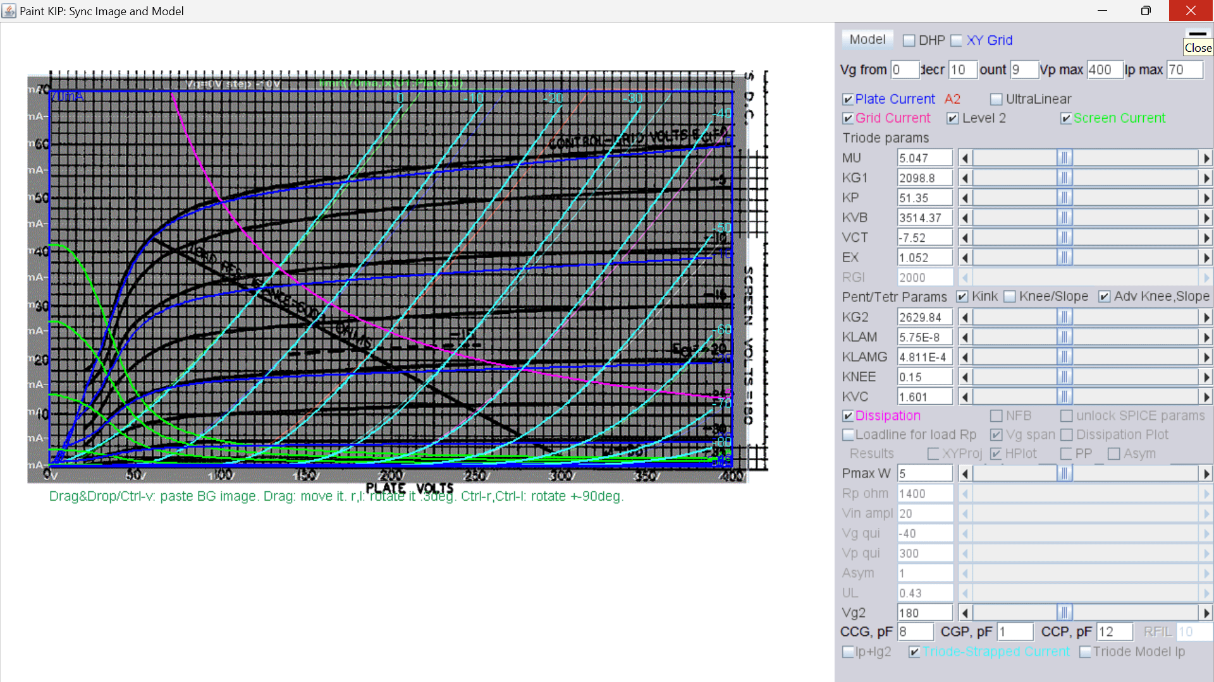Click the CCP pF input field
The width and height of the screenshot is (1214, 682).
[1115, 631]
